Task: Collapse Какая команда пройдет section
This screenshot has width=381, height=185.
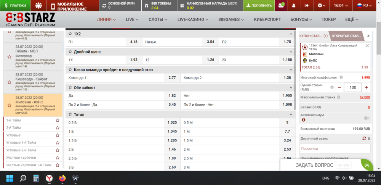Action: pos(290,70)
